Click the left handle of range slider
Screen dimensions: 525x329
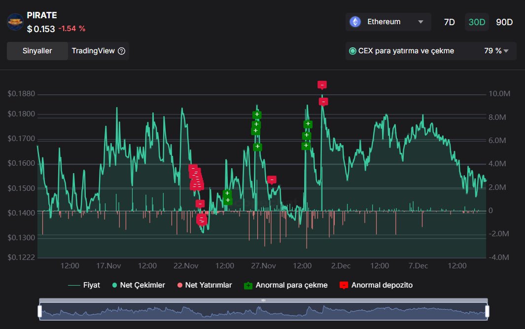coord(40,311)
